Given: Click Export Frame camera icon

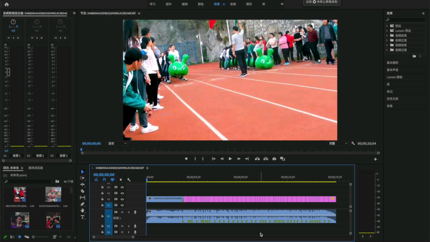Looking at the screenshot, I should click(x=274, y=159).
